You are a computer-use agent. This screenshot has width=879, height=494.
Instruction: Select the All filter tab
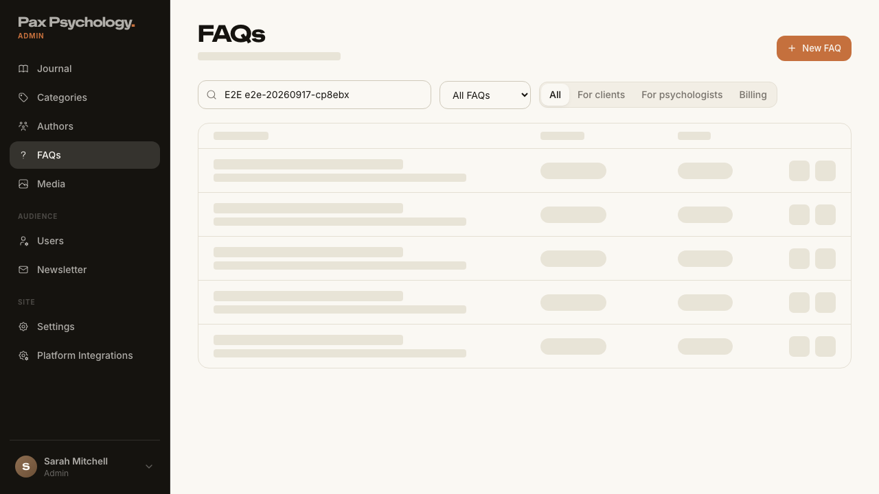[555, 95]
